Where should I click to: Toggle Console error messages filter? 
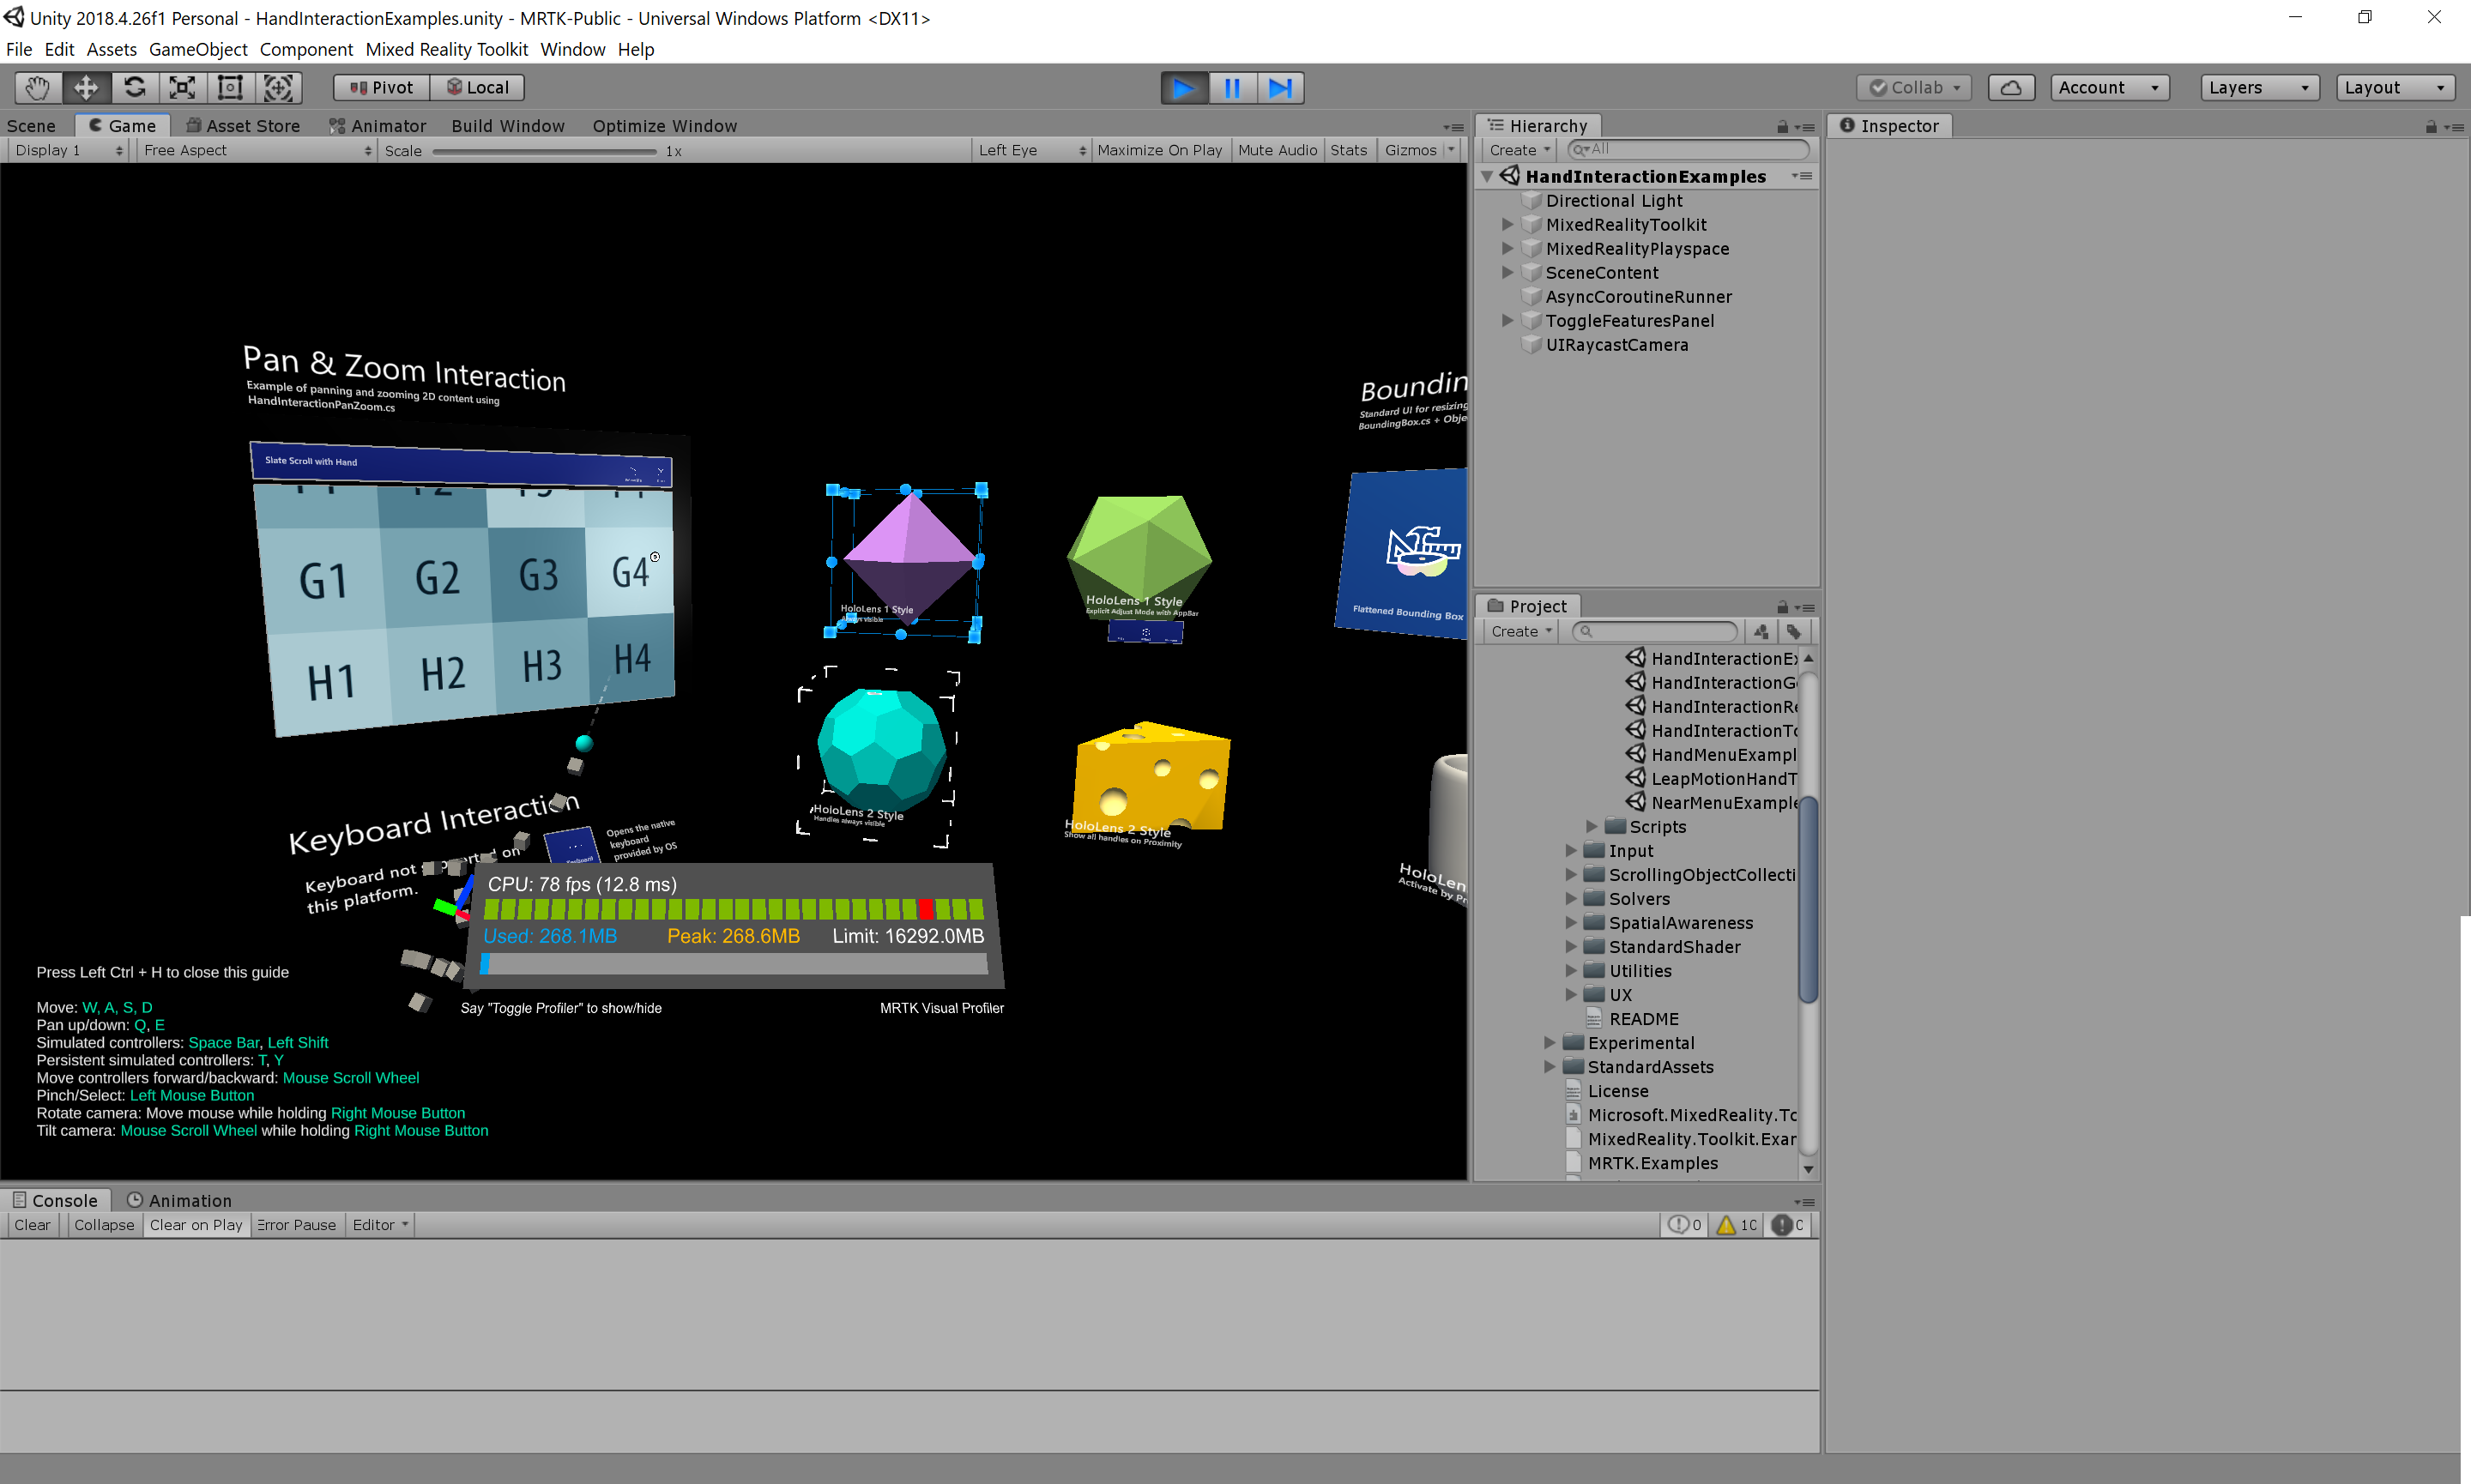click(x=1788, y=1224)
